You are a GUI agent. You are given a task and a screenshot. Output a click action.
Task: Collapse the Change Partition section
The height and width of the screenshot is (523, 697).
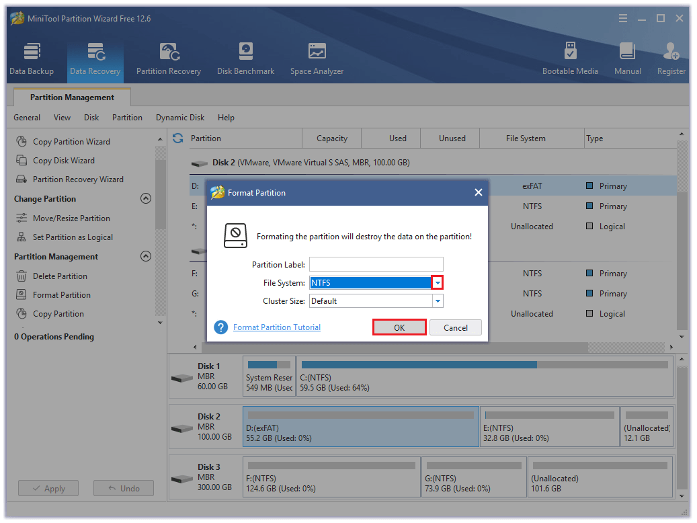(145, 198)
